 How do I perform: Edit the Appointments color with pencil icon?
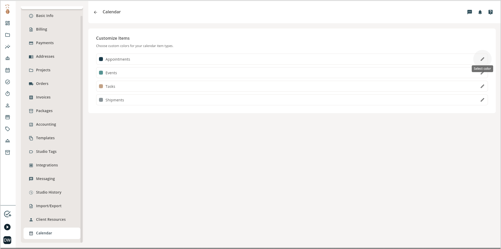coord(482,59)
